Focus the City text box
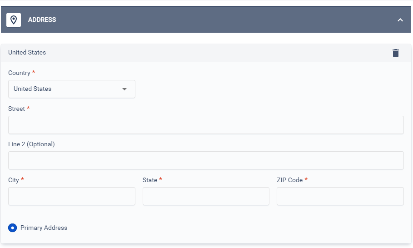Screen dimensions: 413x248 click(x=72, y=196)
